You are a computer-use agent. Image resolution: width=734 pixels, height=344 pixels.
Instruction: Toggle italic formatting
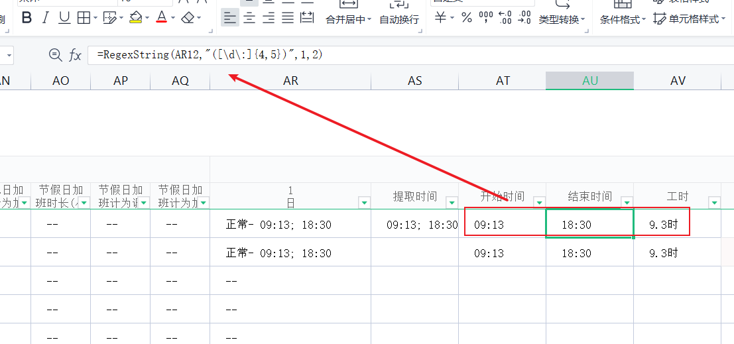pos(45,19)
